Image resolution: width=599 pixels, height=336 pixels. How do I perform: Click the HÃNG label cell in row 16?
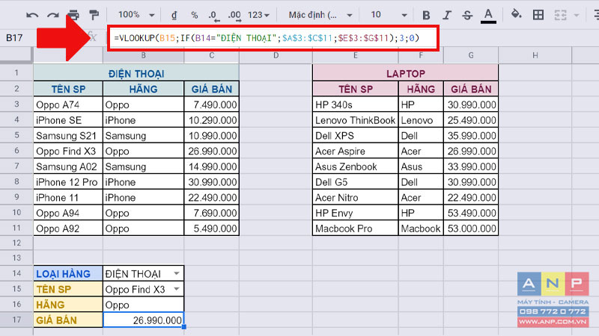pyautogui.click(x=68, y=305)
